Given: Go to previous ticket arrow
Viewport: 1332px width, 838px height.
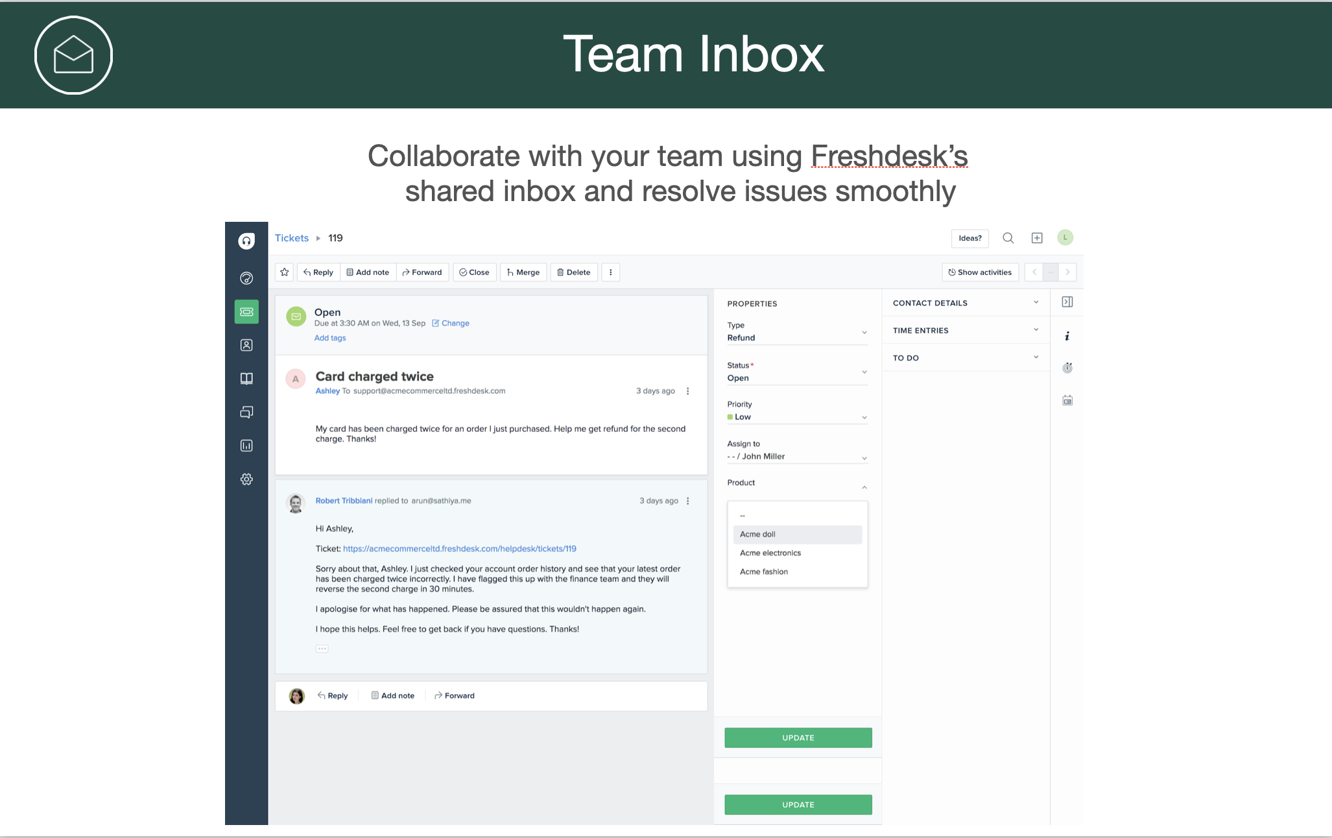Looking at the screenshot, I should click(x=1034, y=272).
